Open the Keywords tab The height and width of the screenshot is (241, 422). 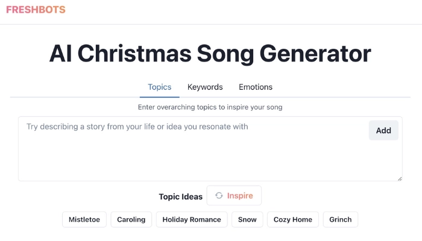[205, 87]
